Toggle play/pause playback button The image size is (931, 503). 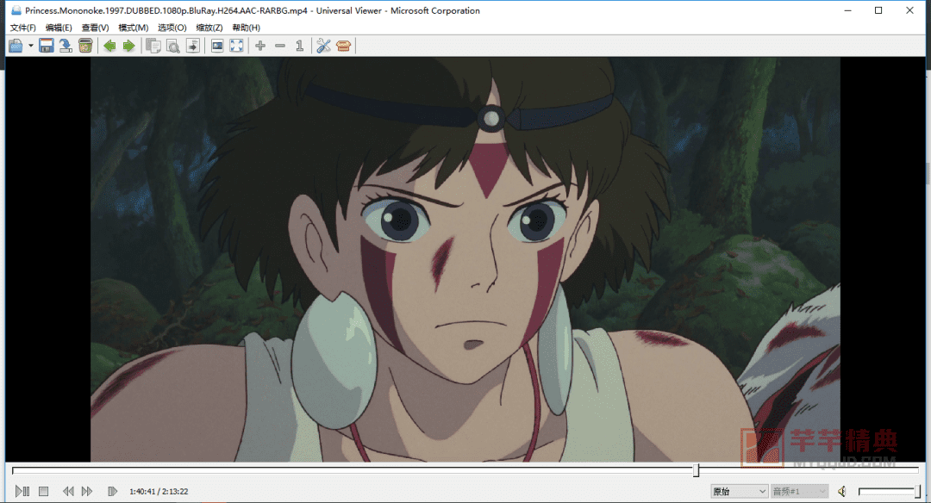[22, 491]
